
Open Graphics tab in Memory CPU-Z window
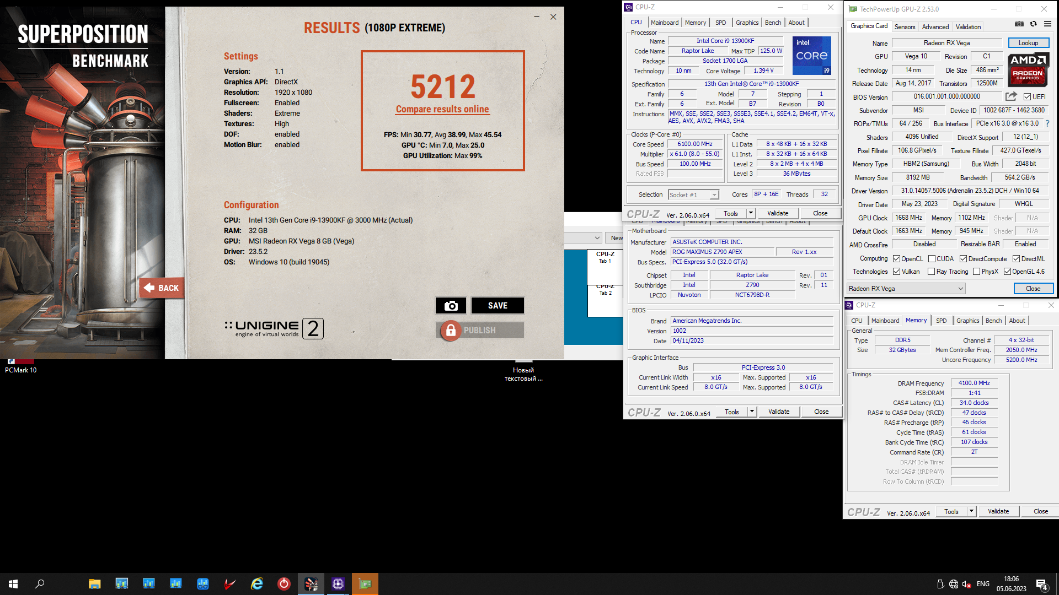(967, 321)
